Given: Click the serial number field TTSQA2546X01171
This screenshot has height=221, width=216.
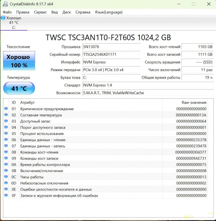Looking at the screenshot, I should (112, 54).
